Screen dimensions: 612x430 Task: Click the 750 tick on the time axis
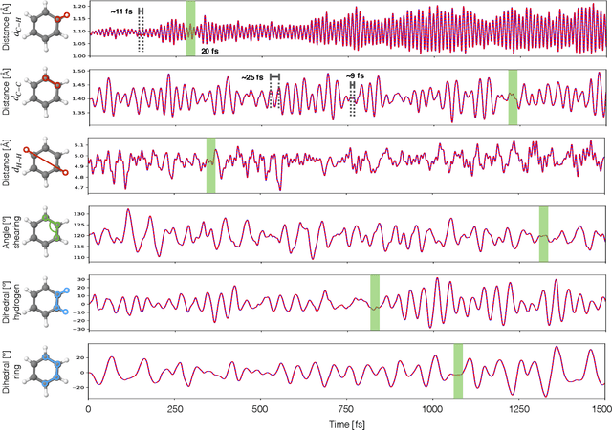(x=346, y=407)
